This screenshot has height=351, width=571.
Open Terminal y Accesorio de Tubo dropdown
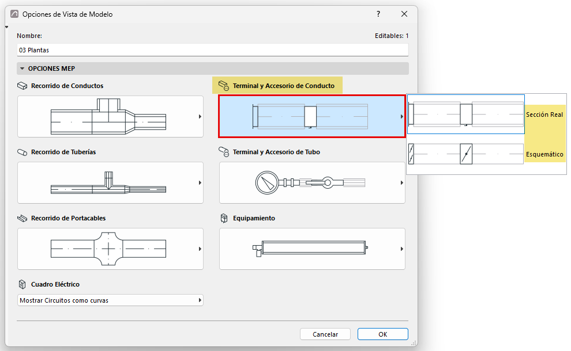coord(312,183)
